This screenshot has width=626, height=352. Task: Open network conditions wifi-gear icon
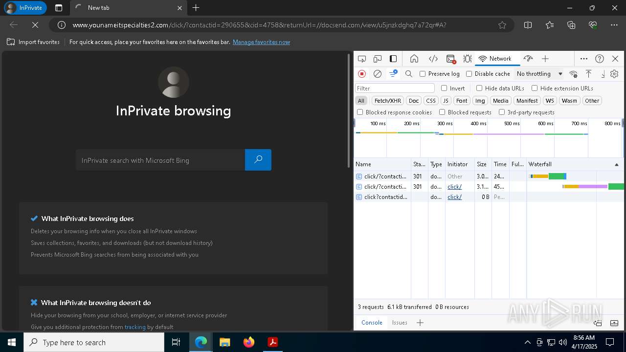click(x=574, y=74)
